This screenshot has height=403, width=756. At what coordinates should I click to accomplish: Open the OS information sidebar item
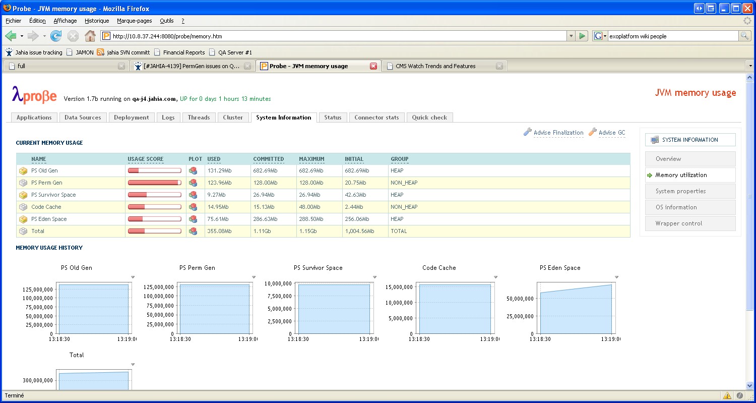690,207
